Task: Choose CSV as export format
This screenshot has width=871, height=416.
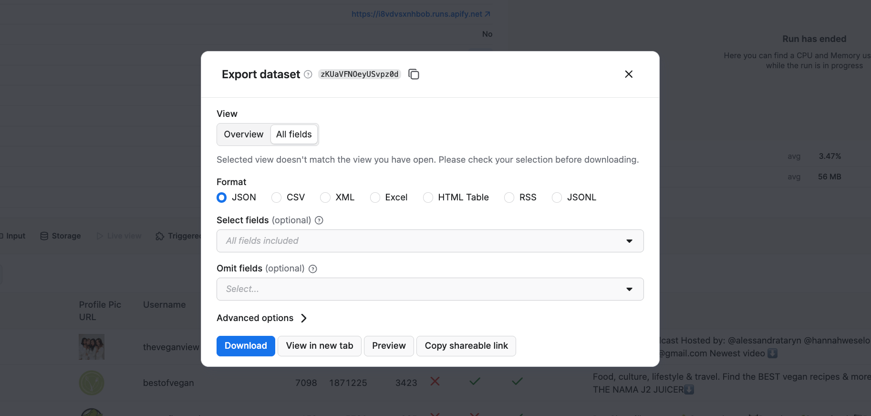Action: click(x=277, y=198)
